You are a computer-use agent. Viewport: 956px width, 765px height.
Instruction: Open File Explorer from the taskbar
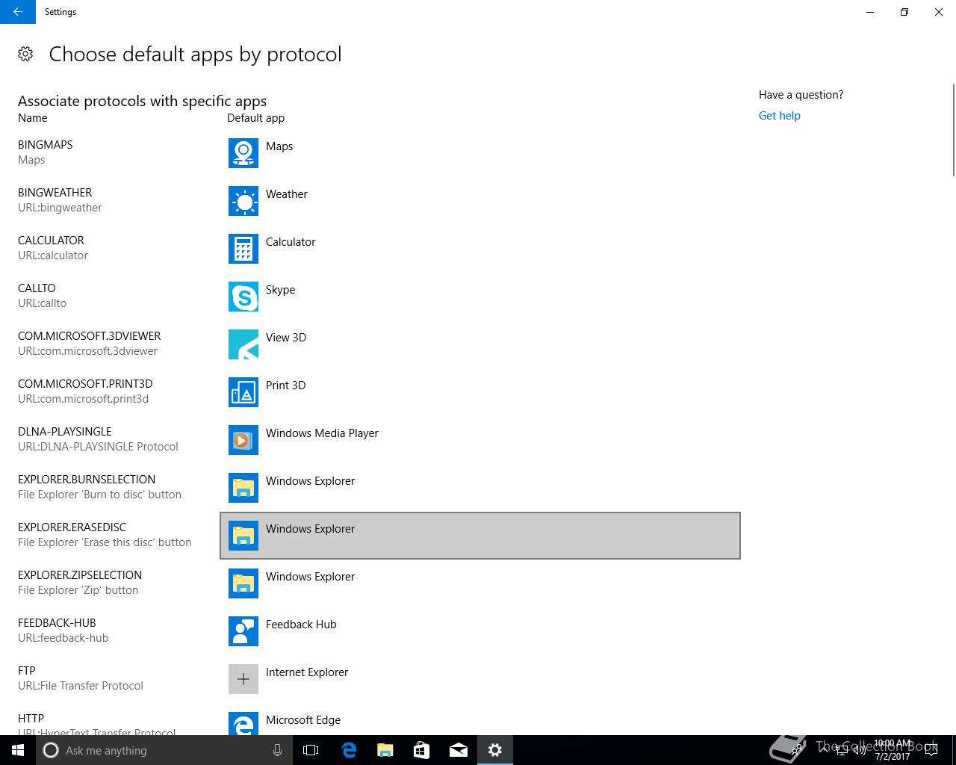coord(385,750)
